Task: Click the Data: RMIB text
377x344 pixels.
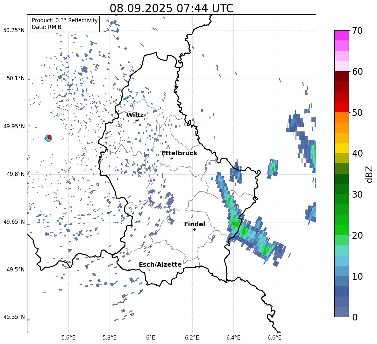Action: [46, 27]
